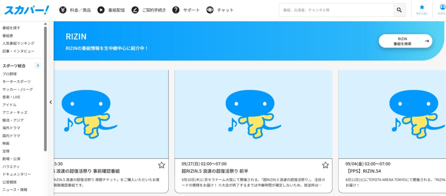446x196 pixels.
Task: Click sidebar scrollbar up arrow
Action: (x=45, y=24)
